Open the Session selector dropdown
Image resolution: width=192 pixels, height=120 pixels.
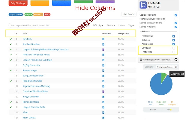click(167, 67)
